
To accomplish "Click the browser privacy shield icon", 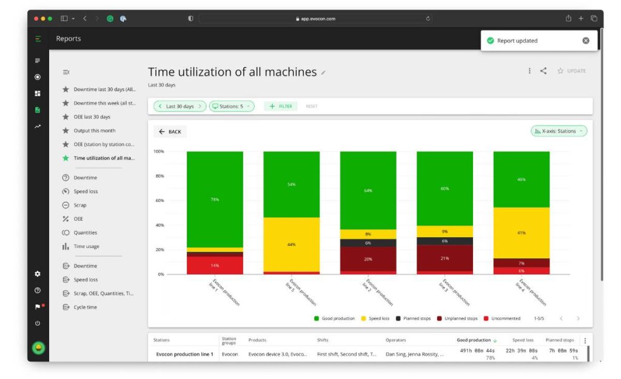I will click(x=190, y=18).
